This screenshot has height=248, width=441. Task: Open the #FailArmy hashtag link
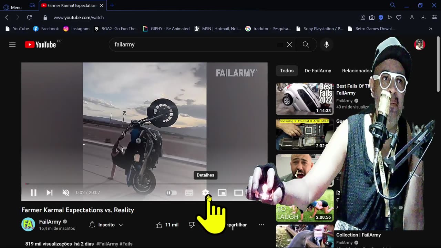(x=107, y=244)
